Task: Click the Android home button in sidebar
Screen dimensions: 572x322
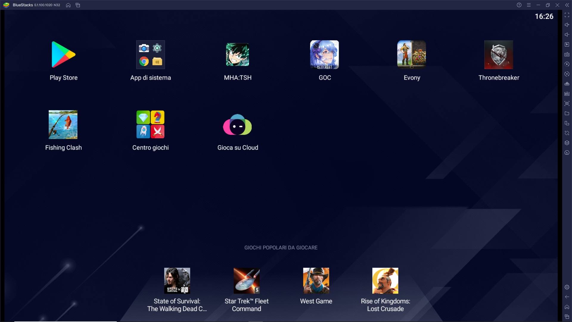Action: tap(567, 307)
